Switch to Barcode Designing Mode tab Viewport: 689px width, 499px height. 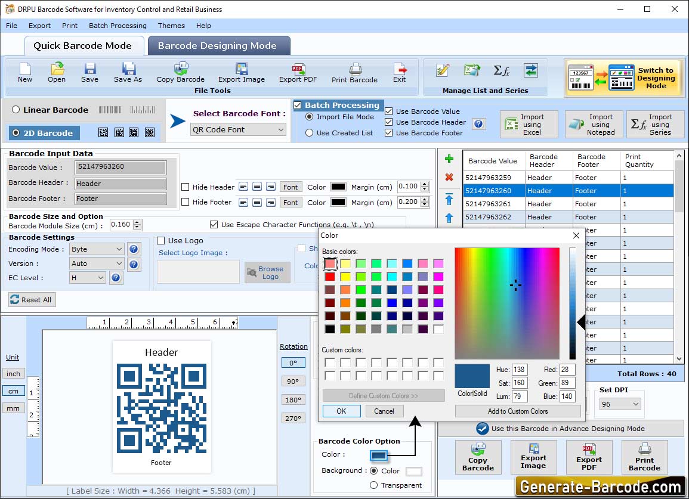click(218, 46)
